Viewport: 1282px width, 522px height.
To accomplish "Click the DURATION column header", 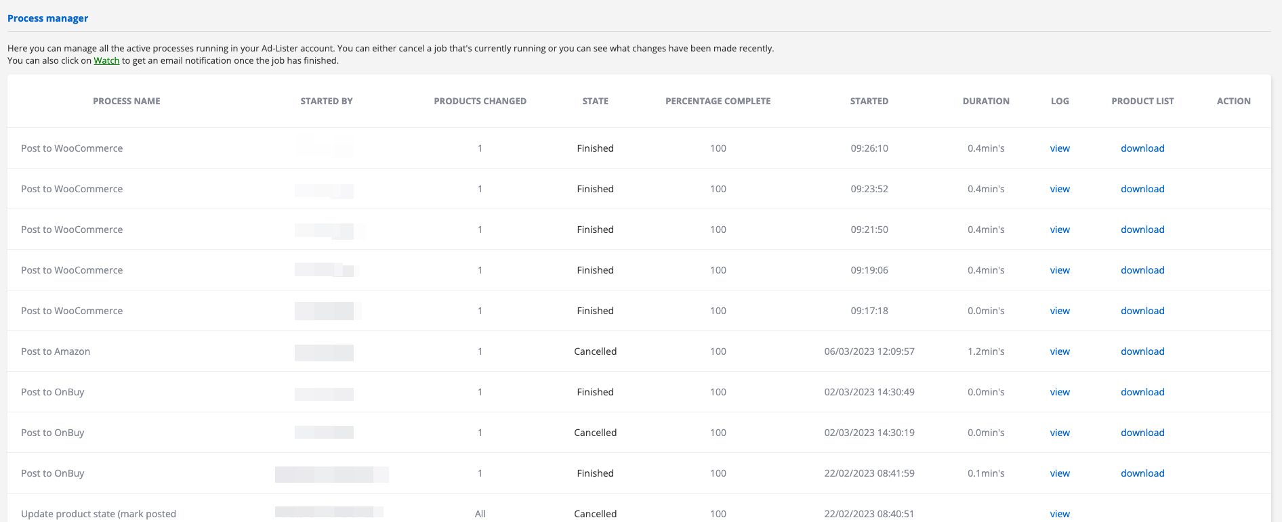I will pos(986,101).
